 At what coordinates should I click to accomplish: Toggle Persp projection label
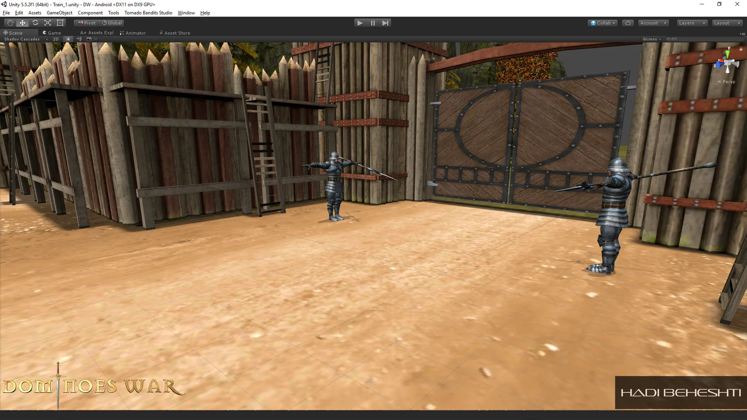(x=726, y=82)
